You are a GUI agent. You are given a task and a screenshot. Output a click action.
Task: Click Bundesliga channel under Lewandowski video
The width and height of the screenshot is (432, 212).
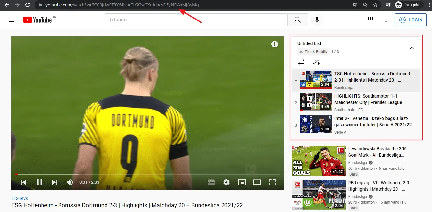357,163
